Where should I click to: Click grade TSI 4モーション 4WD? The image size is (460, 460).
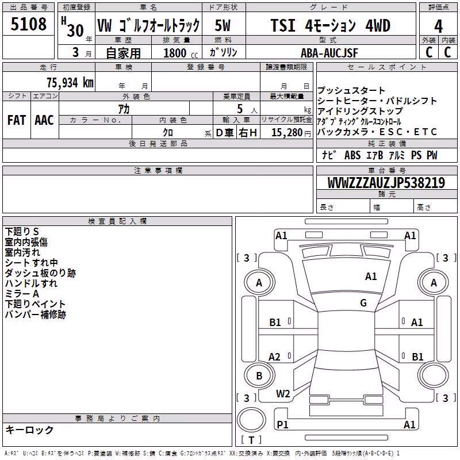tap(330, 25)
